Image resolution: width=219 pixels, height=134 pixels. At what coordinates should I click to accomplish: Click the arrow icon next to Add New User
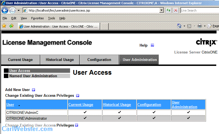pyautogui.click(x=34, y=90)
